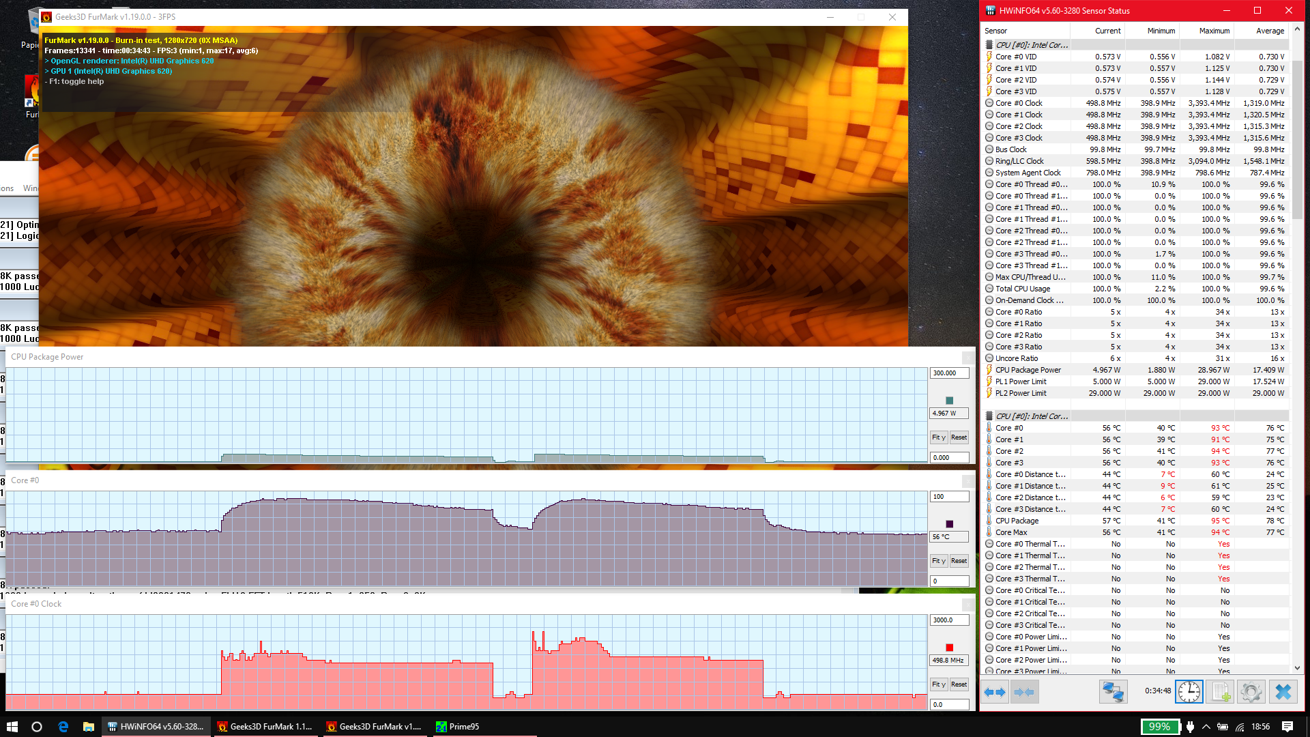Click the red color swatch in Core Clock graph
Image resolution: width=1310 pixels, height=737 pixels.
pos(949,648)
